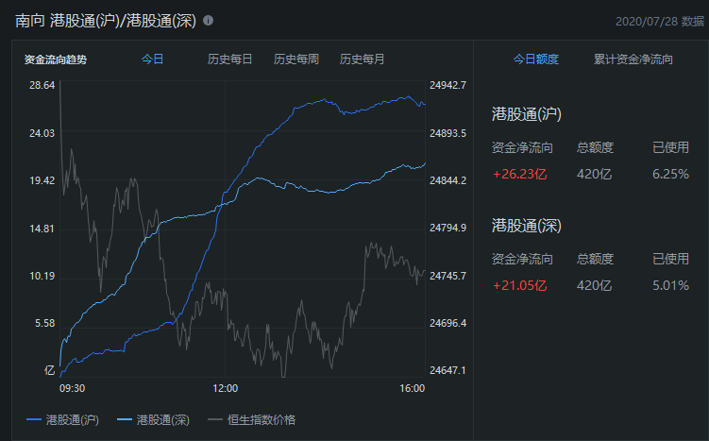Open the 历史每周 tab
The image size is (709, 441).
pyautogui.click(x=296, y=59)
